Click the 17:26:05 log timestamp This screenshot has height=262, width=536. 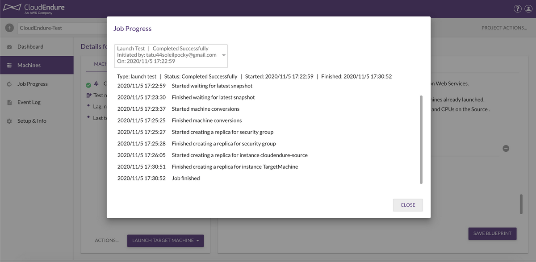(142, 155)
